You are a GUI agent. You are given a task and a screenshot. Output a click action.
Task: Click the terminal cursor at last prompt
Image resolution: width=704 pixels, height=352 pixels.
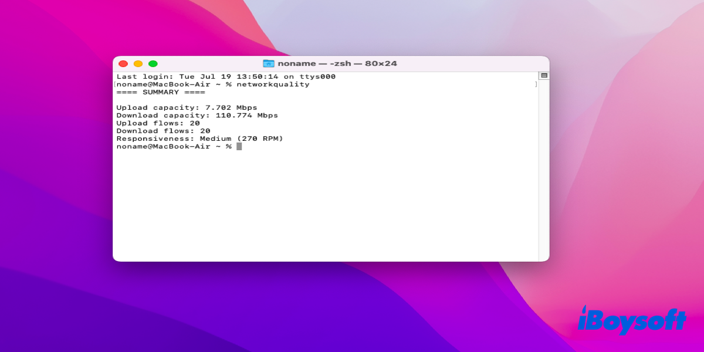tap(239, 146)
